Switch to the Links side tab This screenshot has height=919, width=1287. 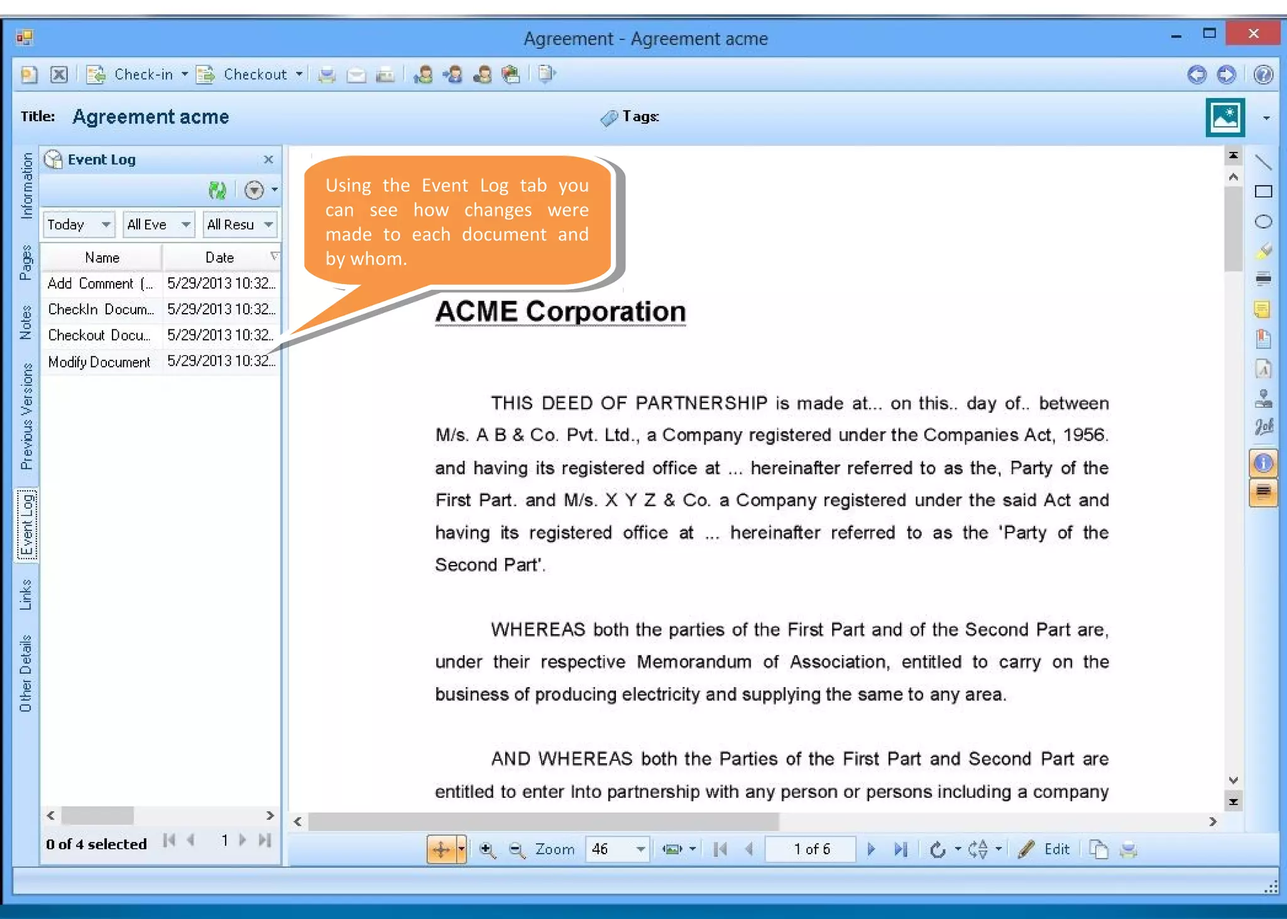pyautogui.click(x=26, y=594)
